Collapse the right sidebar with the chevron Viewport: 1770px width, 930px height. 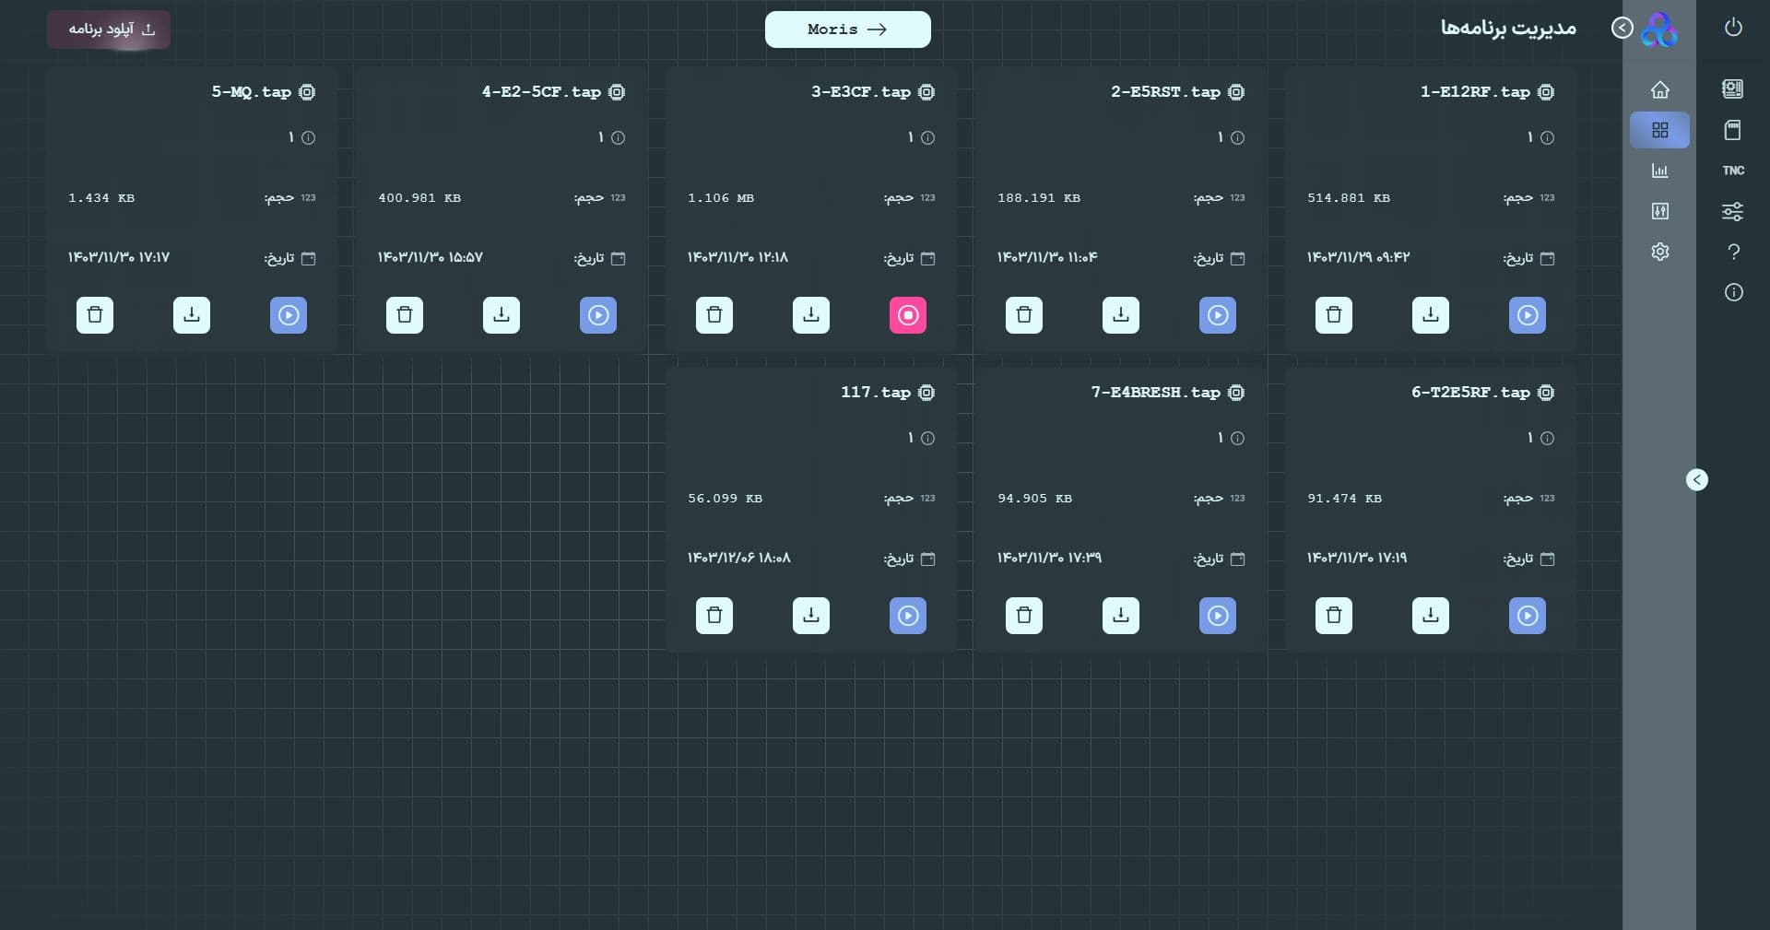(x=1698, y=479)
